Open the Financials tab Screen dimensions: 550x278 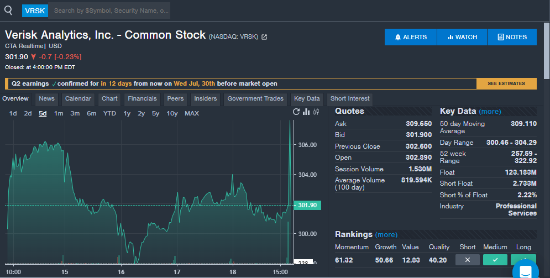coord(142,99)
